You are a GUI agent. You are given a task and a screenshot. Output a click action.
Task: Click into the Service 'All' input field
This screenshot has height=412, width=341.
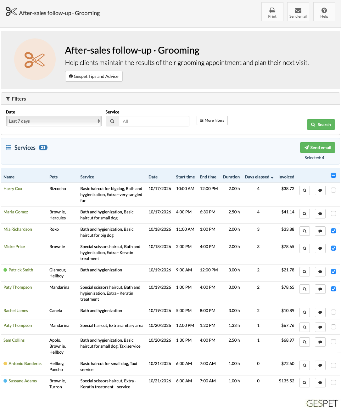point(154,121)
